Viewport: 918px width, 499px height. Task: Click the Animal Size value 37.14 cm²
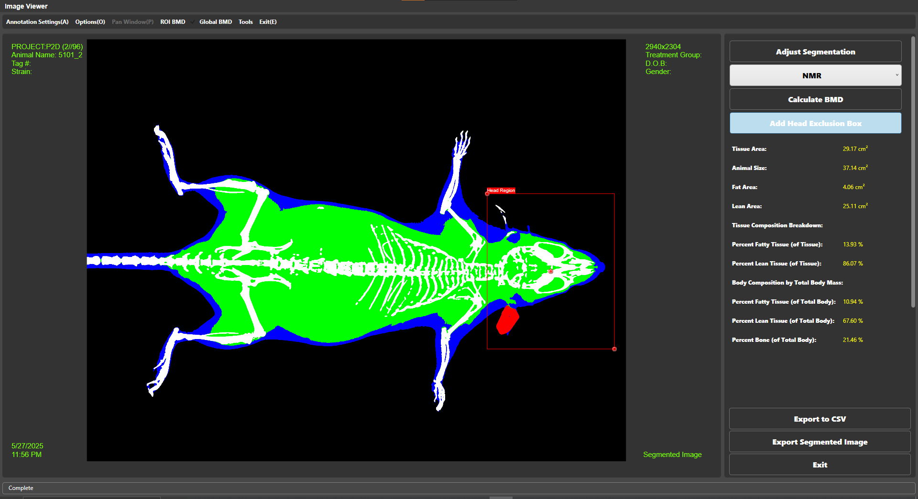coord(855,168)
